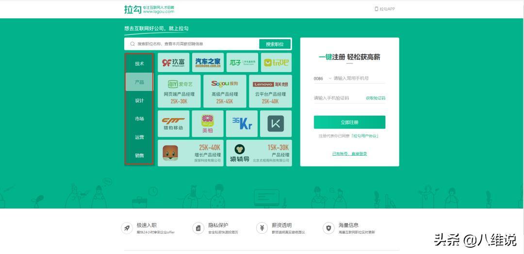This screenshot has height=254, width=524.
Task: Switch to the 设计 category tab
Action: [x=139, y=101]
